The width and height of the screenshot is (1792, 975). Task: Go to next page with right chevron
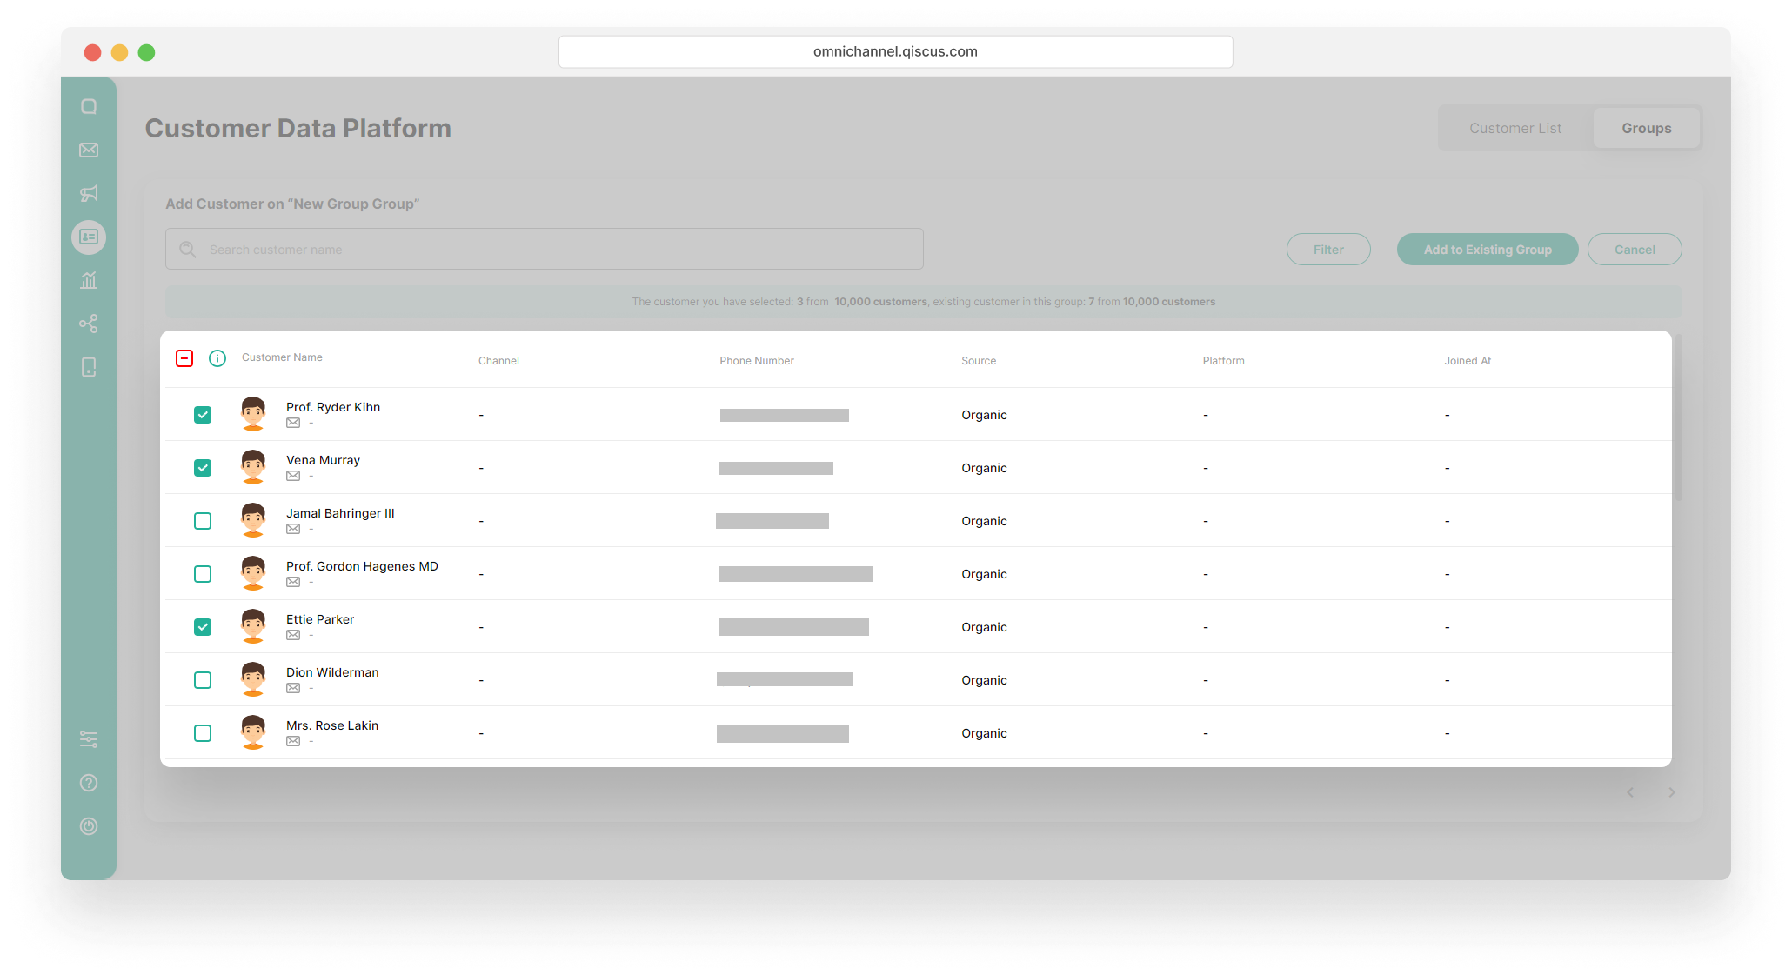[x=1671, y=792]
